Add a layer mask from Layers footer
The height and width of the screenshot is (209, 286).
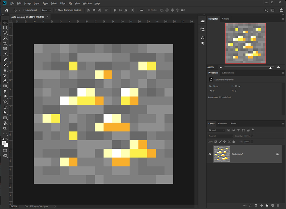[x=256, y=205]
